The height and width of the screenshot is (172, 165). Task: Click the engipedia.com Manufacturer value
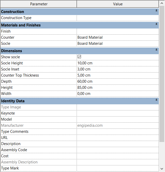coord(118,125)
